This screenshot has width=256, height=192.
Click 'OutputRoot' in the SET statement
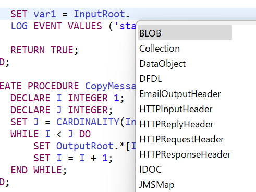pyautogui.click(x=85, y=146)
